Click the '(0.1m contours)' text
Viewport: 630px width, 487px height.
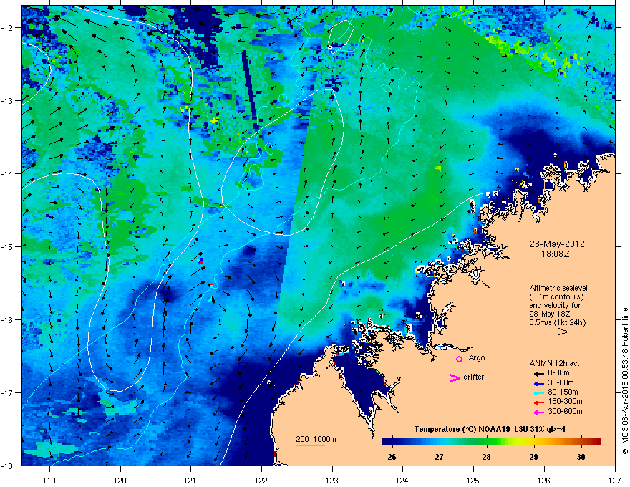click(x=556, y=297)
